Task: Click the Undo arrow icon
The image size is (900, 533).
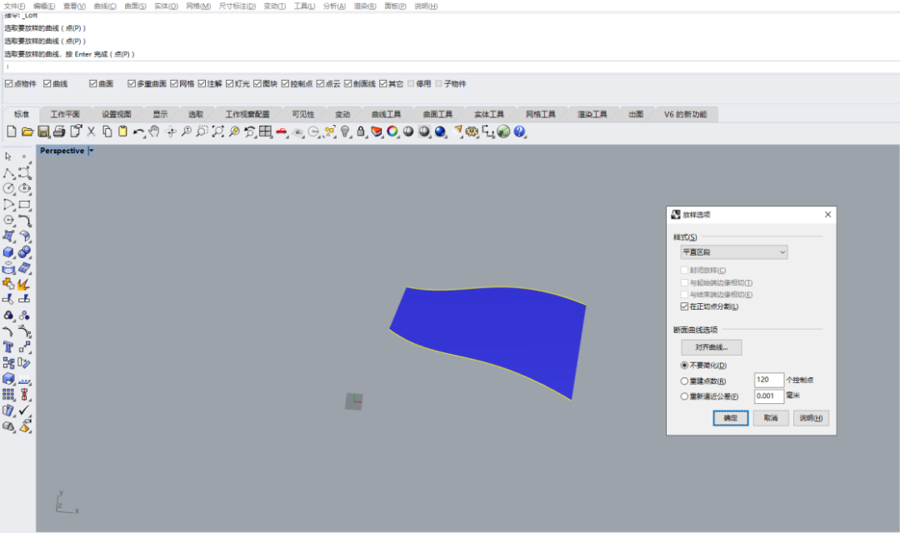Action: coord(138,132)
